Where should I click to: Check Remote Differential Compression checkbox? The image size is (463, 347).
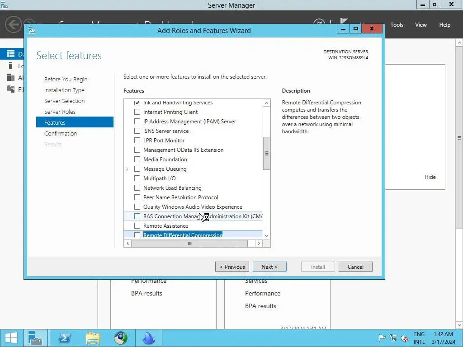tap(137, 235)
